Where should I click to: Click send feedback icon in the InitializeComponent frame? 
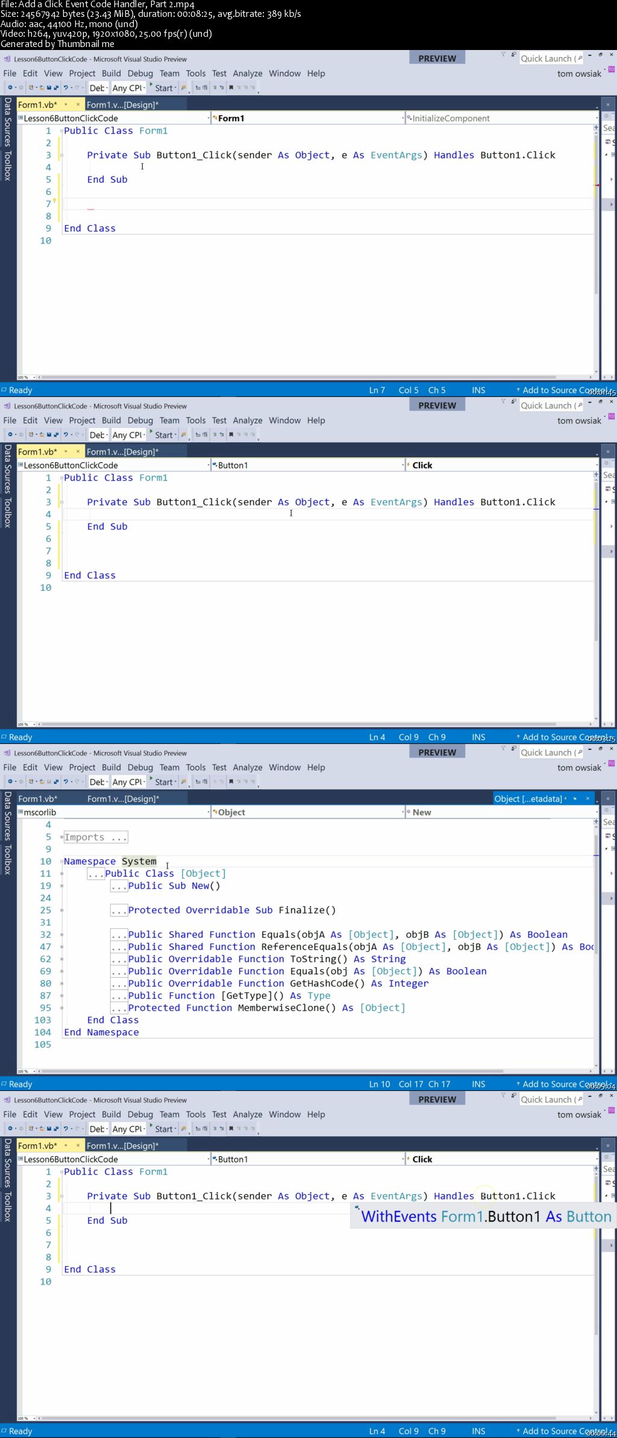pos(514,55)
